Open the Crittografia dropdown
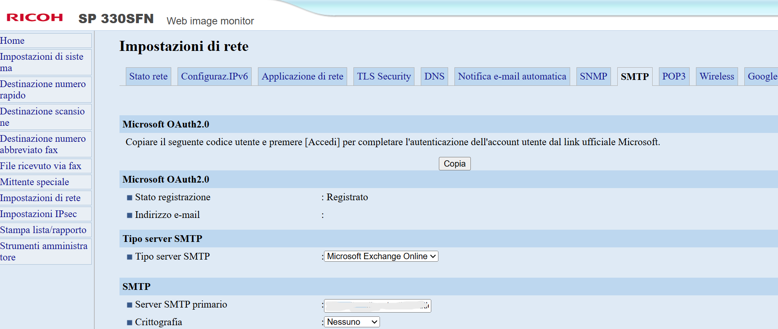The height and width of the screenshot is (329, 778). (x=352, y=322)
